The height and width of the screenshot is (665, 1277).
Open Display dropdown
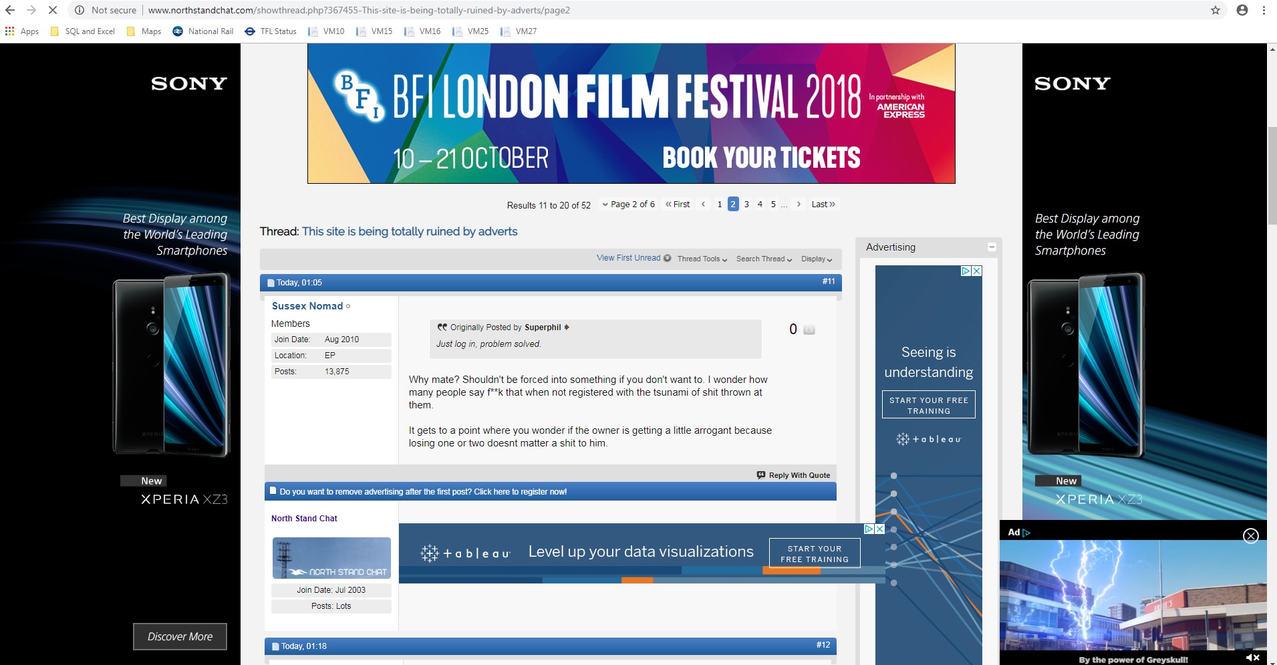pyautogui.click(x=817, y=259)
